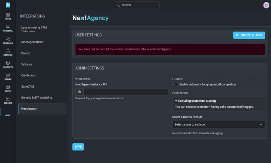Open Generic SMTP Archiving integration
The width and height of the screenshot is (271, 163).
pos(36,98)
